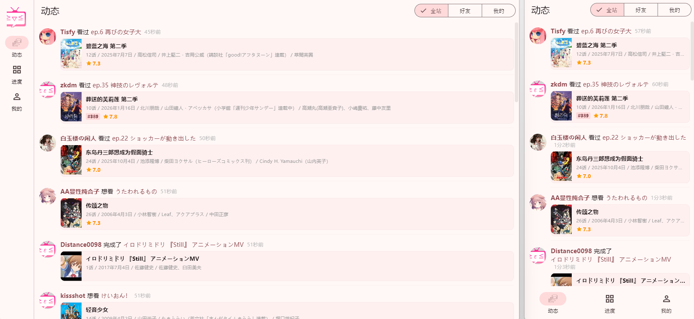Open Distance0098 username link in left panel

pyautogui.click(x=81, y=245)
